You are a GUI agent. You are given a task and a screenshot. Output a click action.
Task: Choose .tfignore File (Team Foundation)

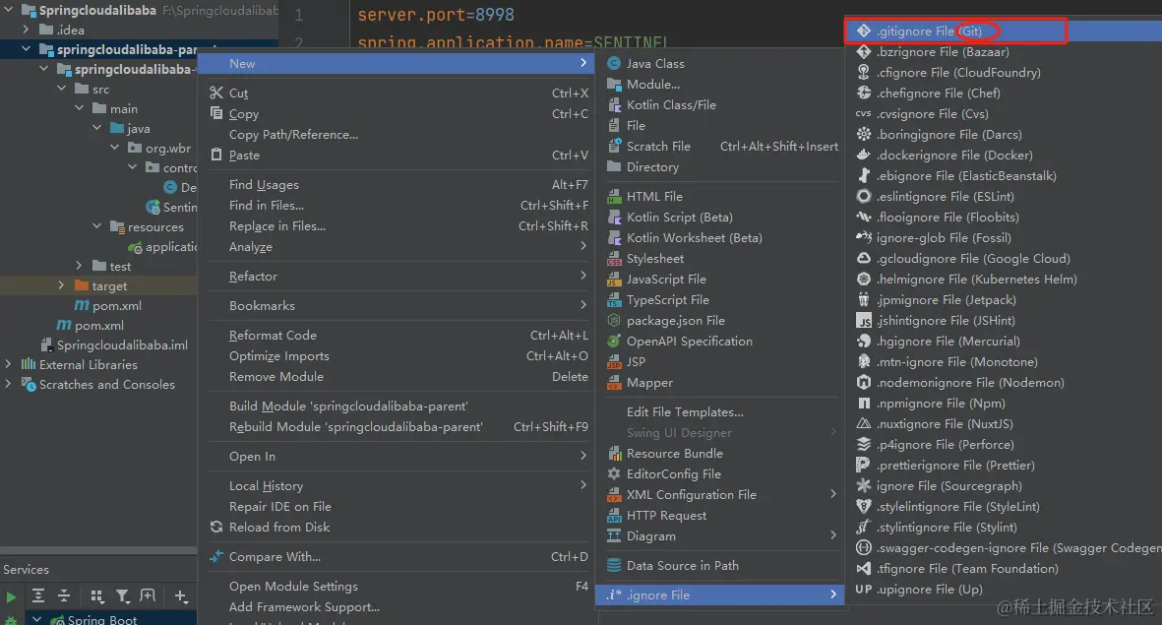click(x=1004, y=569)
